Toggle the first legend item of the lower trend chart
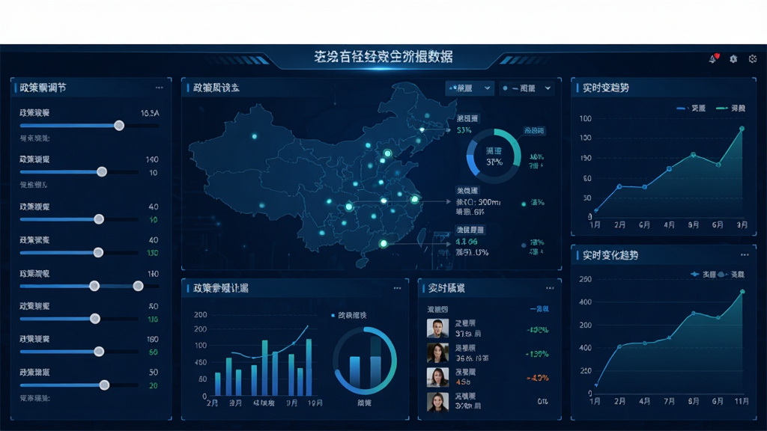The height and width of the screenshot is (431, 767). tap(703, 275)
